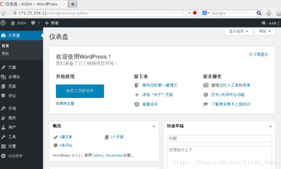Click the search magnifier in Google box

259,13
